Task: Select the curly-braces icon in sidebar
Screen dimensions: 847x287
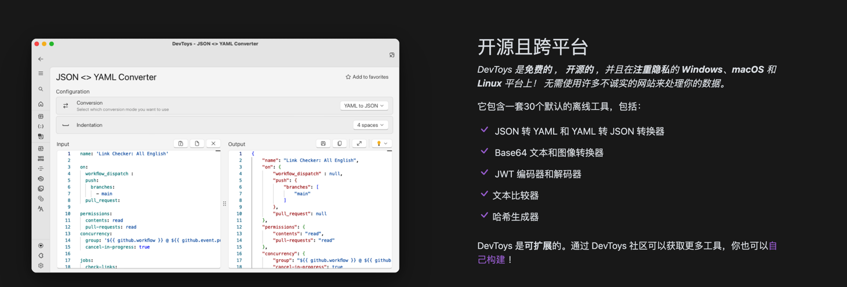Action: coord(41,126)
